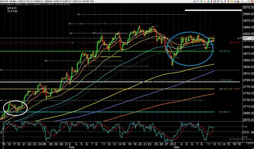Viewport: 254px width, 149px height.
Task: Click the 29 date label on time axis
Action: pyautogui.click(x=56, y=144)
